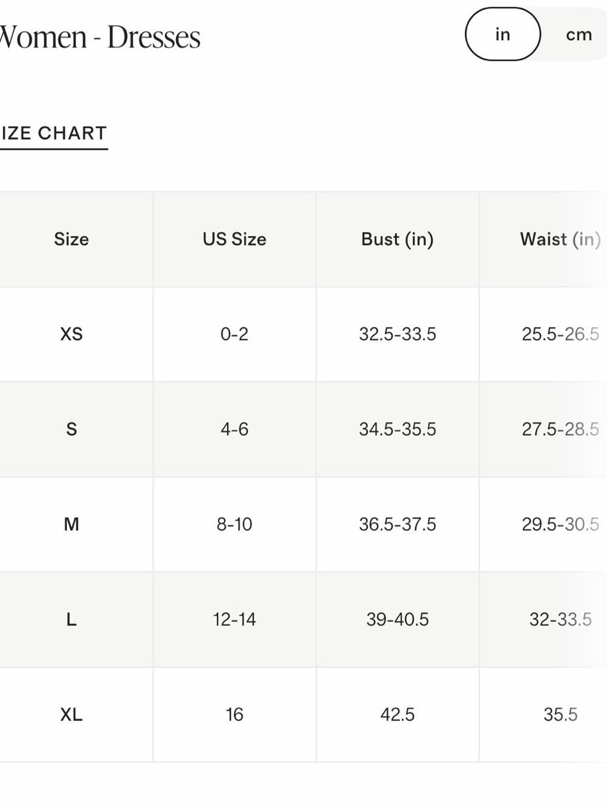This screenshot has width=607, height=809.
Task: Click the US size 0-2 cell
Action: pyautogui.click(x=234, y=334)
